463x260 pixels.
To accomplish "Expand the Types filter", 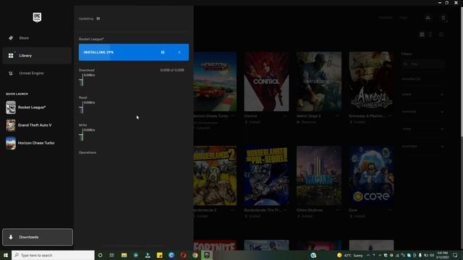I will pos(422,129).
